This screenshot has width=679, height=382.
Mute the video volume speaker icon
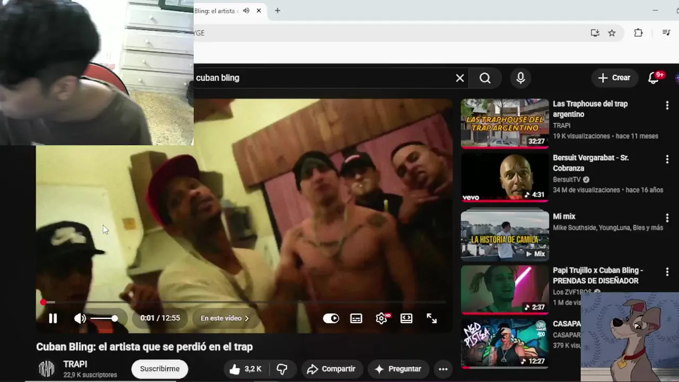coord(80,318)
